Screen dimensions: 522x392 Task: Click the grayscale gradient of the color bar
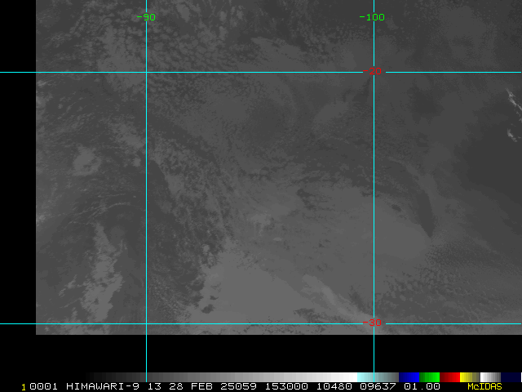(x=219, y=377)
